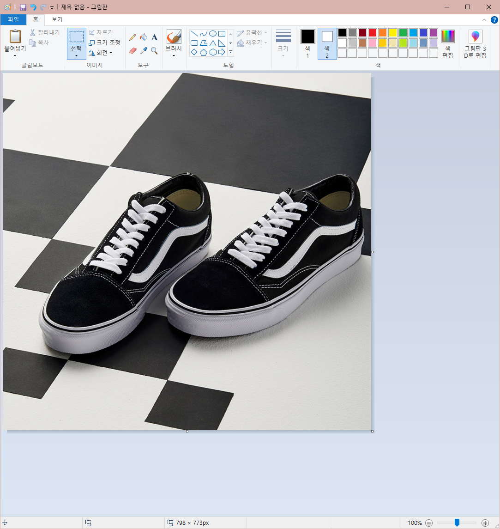
Task: Open the 색 편집 color editor
Action: 448,44
